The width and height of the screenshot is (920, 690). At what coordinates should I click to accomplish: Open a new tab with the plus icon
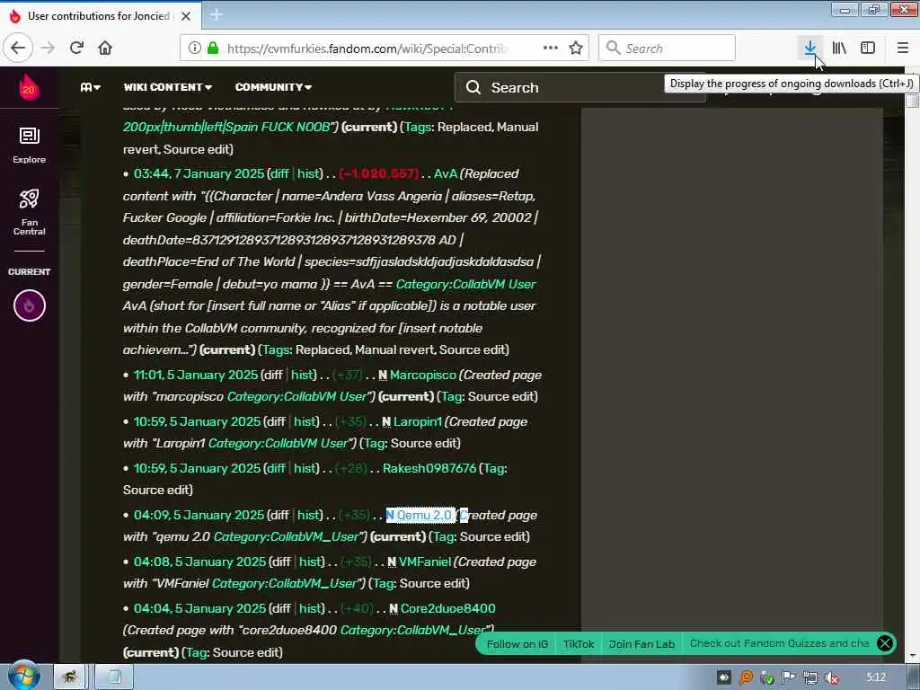217,15
